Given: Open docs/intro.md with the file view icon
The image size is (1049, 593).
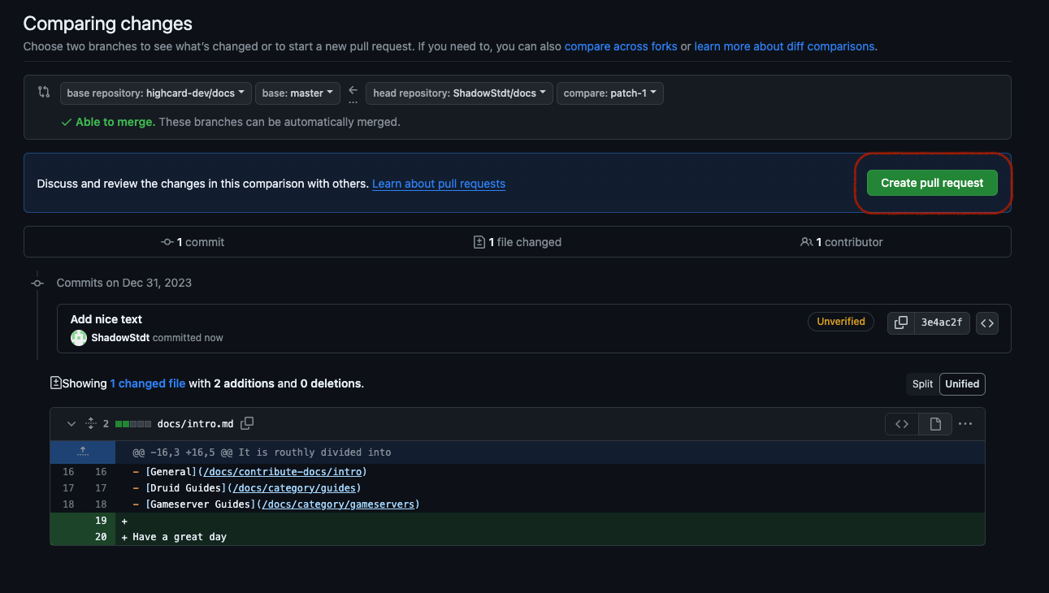Looking at the screenshot, I should (x=934, y=423).
